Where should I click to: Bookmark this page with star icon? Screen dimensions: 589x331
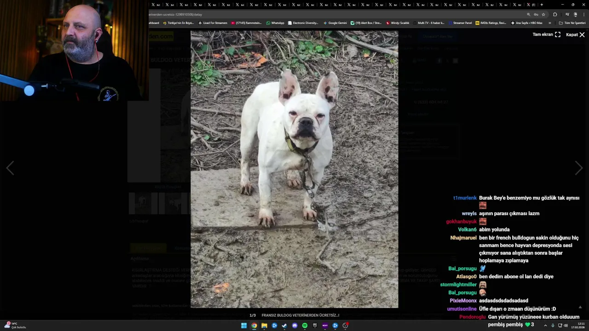(543, 14)
